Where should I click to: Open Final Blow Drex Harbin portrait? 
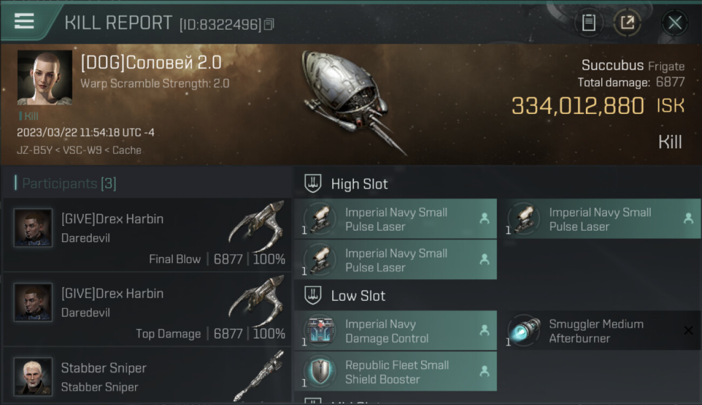[33, 228]
